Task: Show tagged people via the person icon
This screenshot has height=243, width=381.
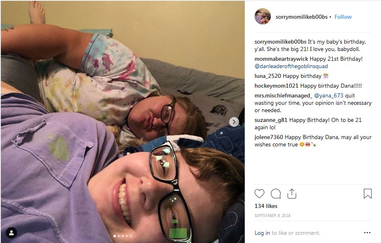Action: click(11, 233)
